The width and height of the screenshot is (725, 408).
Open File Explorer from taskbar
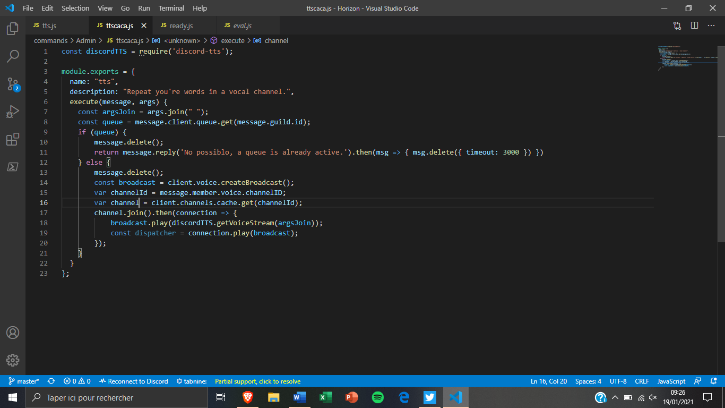(274, 397)
